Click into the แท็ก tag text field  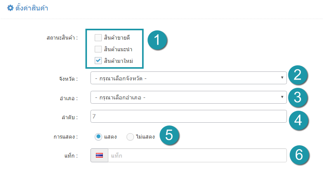(197, 155)
